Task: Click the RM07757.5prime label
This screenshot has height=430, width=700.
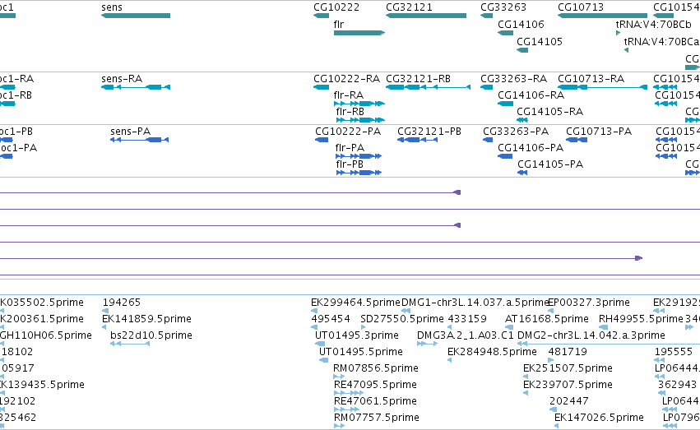Action: (x=377, y=418)
